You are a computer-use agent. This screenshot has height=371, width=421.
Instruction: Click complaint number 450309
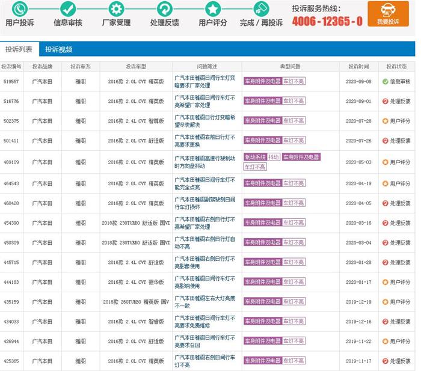click(11, 243)
